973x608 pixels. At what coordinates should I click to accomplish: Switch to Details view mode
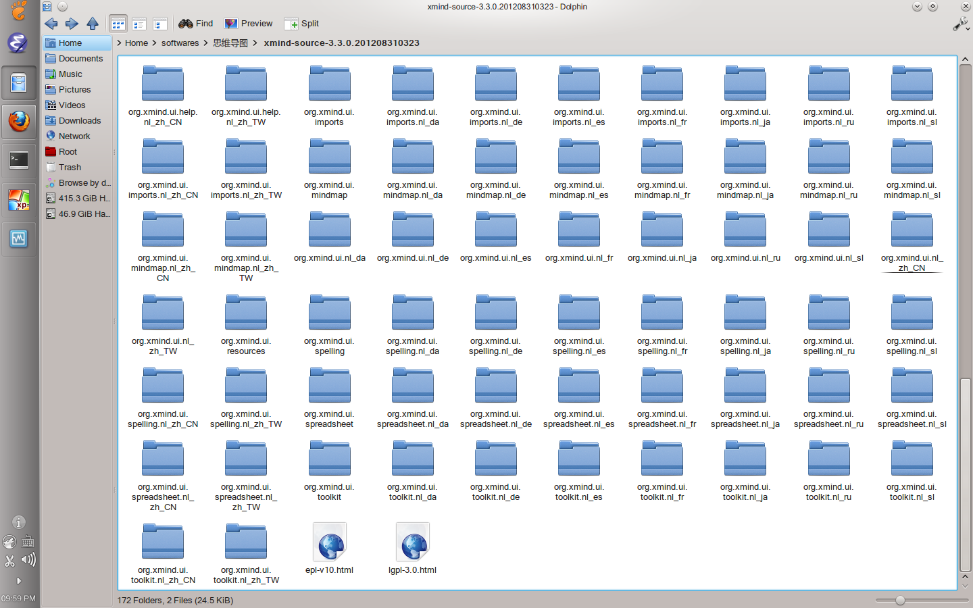point(139,24)
